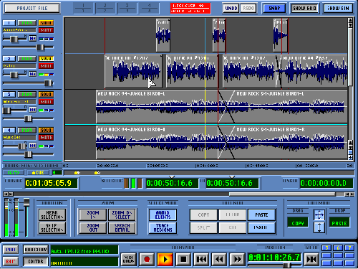Click track 2 pan center icon

(x=33, y=74)
